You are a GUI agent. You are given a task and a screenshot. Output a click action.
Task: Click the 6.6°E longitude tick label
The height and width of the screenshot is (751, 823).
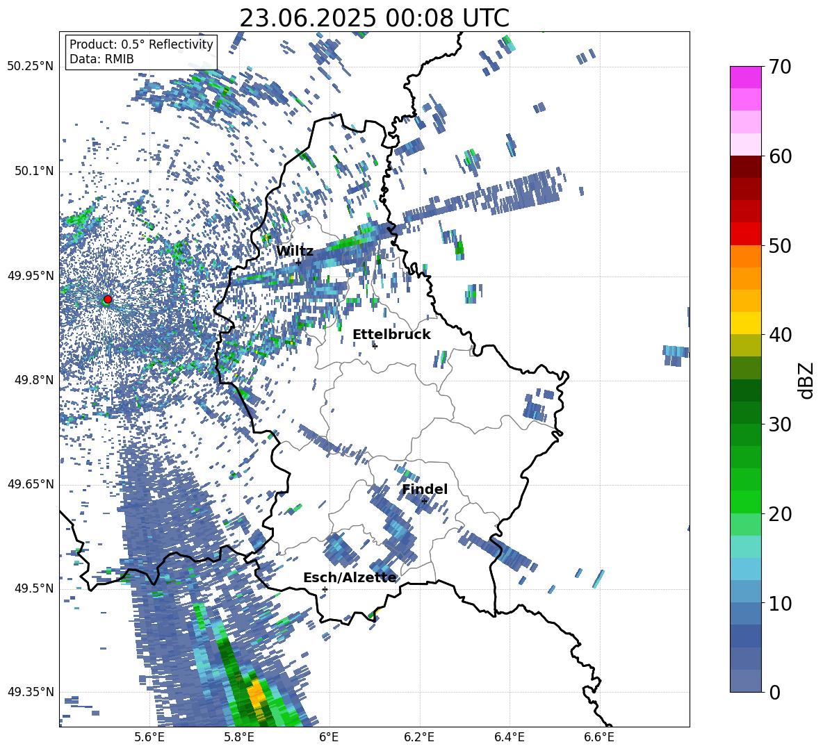tap(599, 737)
